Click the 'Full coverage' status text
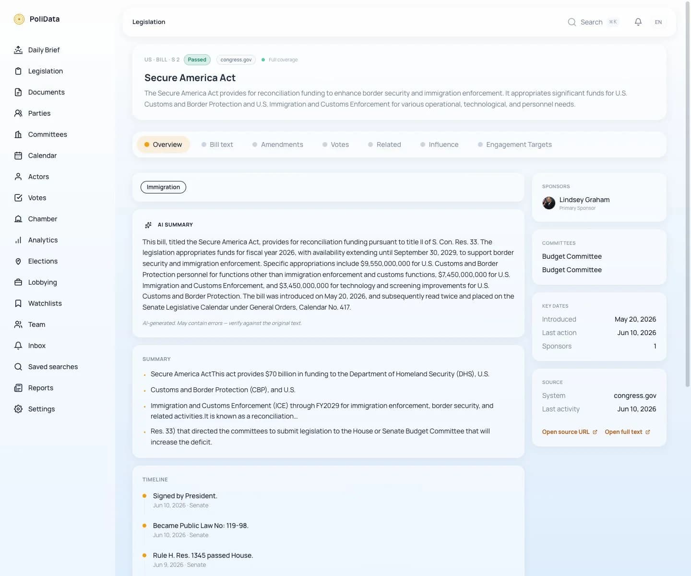This screenshot has height=576, width=691. (283, 60)
